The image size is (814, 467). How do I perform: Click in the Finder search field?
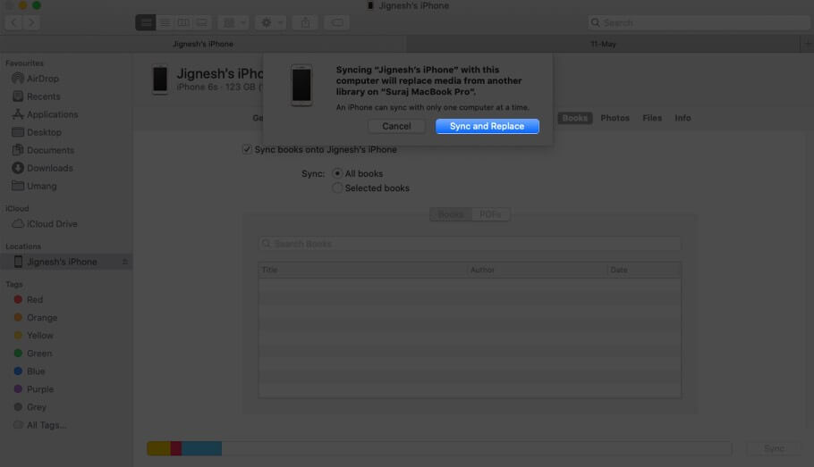click(x=699, y=23)
